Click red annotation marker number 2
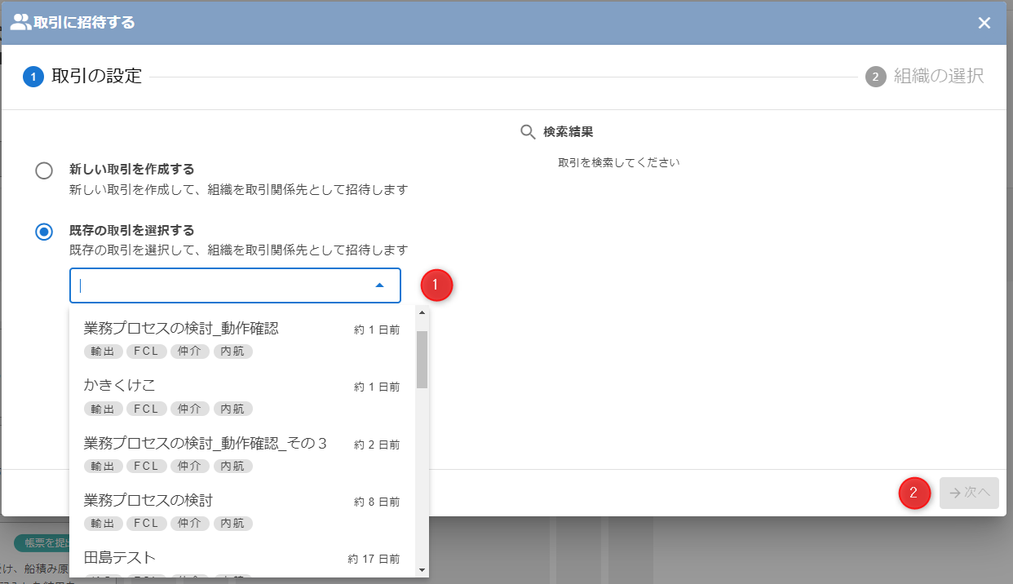Screen dimensions: 1013x584 (914, 493)
